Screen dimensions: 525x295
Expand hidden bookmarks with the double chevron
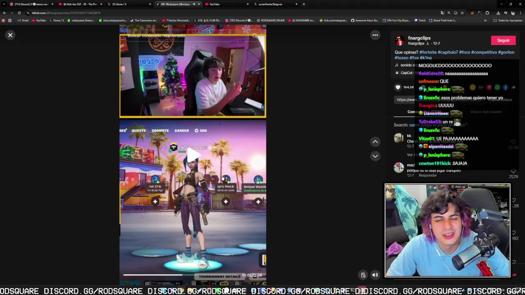click(x=485, y=20)
